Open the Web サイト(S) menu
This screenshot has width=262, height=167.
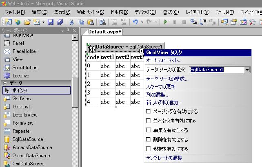pyautogui.click(x=91, y=12)
